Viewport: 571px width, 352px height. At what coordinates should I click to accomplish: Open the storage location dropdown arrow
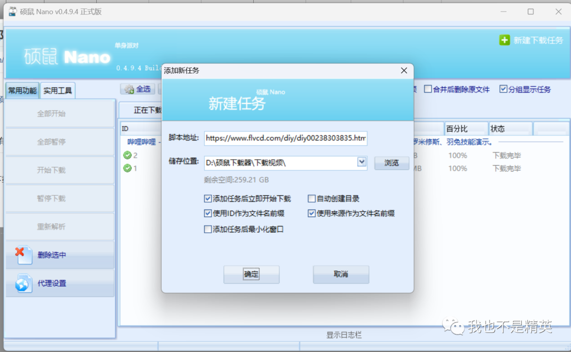coord(362,162)
